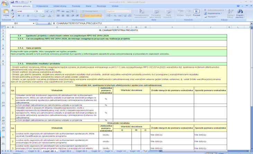Toggle italic formatting
The image size is (253, 154).
point(24,16)
